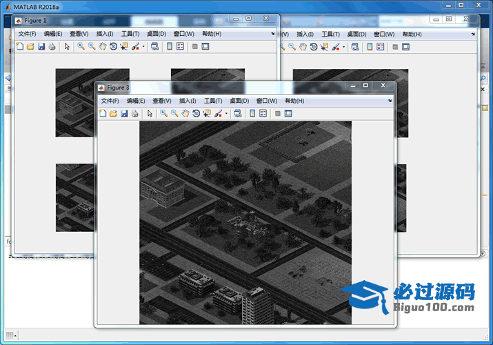Open Brush dropdown arrow in Figure 1

tap(143, 46)
